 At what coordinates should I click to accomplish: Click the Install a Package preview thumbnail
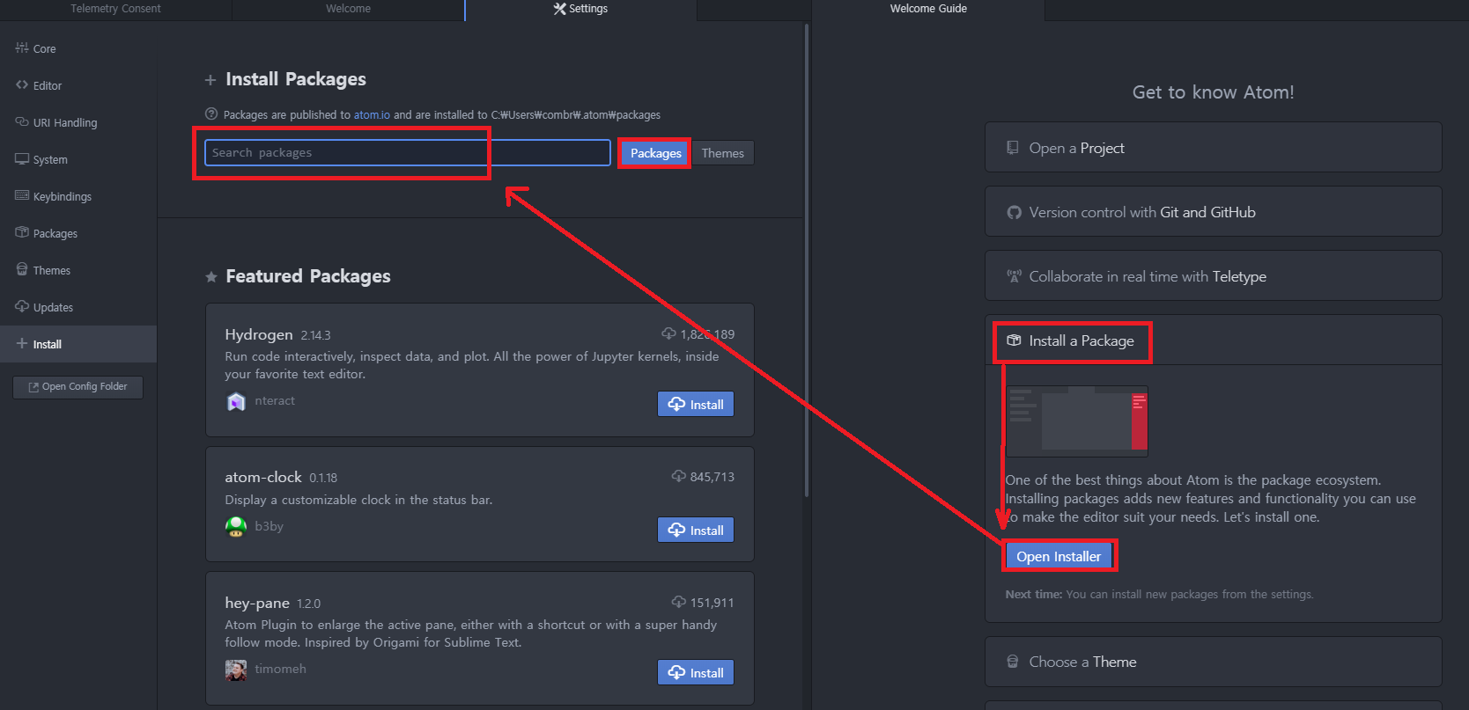coord(1076,421)
